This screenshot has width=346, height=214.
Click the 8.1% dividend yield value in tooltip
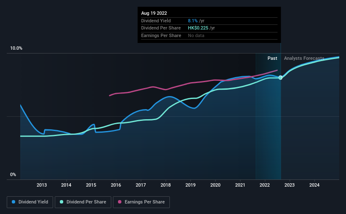pos(193,21)
